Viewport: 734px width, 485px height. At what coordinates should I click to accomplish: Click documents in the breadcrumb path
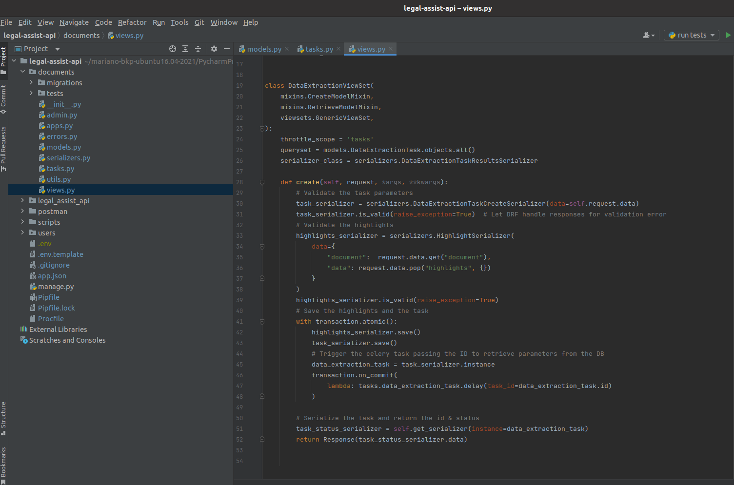[x=81, y=36]
